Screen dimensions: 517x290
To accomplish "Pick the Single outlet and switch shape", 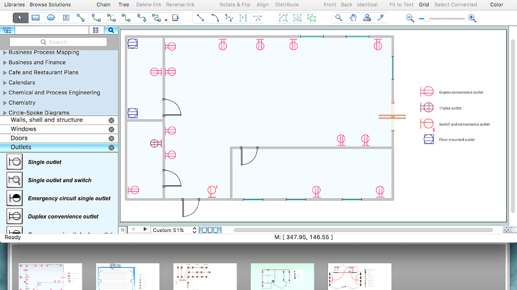I will pos(15,180).
